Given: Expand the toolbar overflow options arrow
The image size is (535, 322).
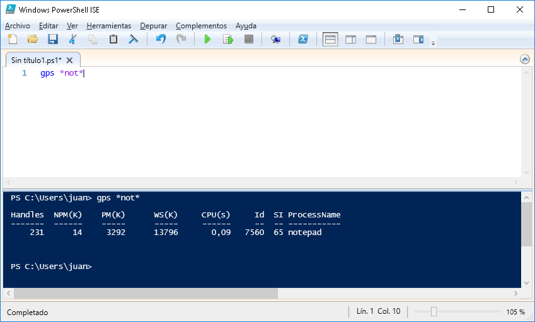Looking at the screenshot, I should point(433,43).
